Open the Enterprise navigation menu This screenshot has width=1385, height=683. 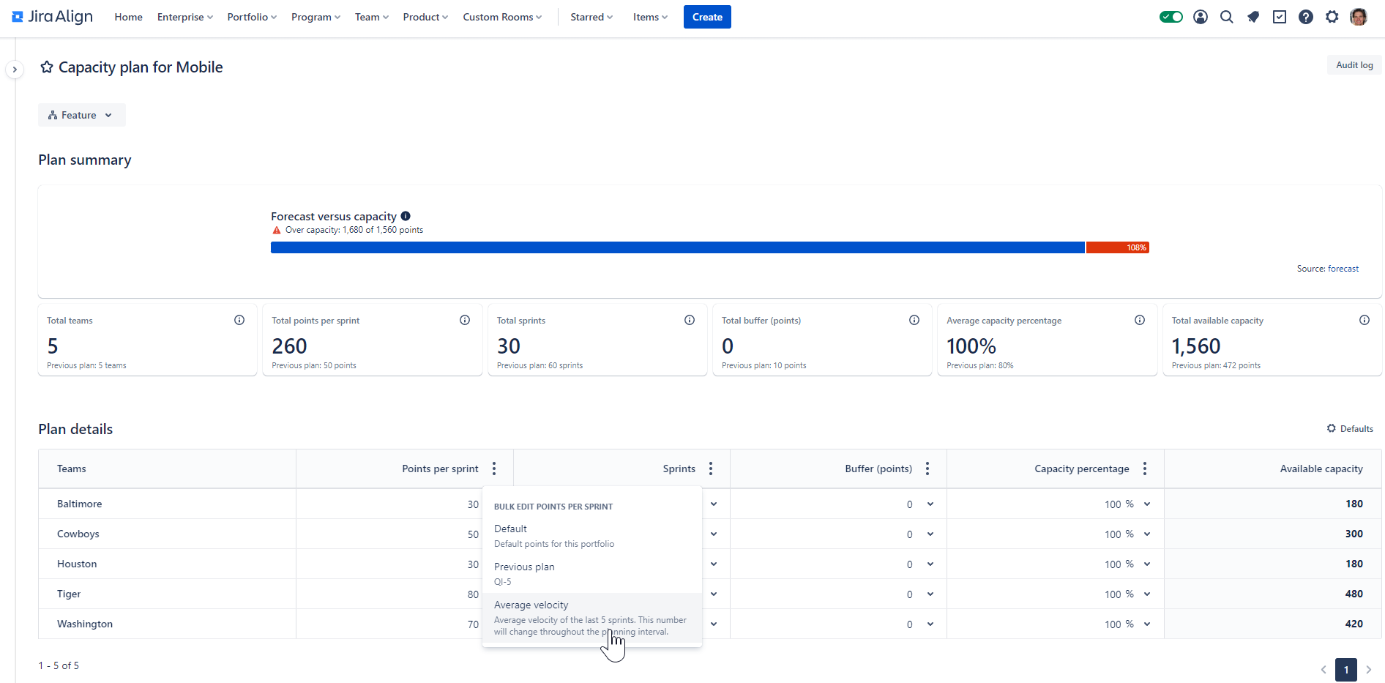[x=185, y=17]
